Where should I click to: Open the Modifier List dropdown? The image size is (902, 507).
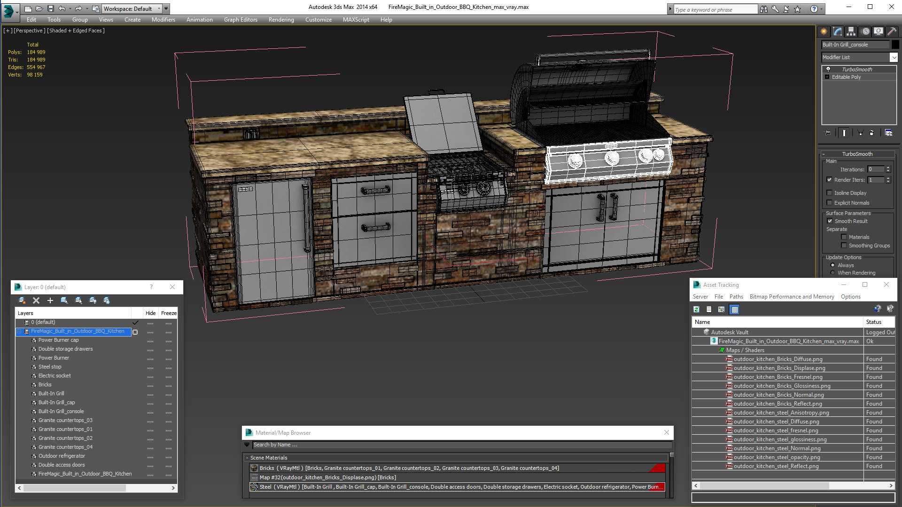894,57
